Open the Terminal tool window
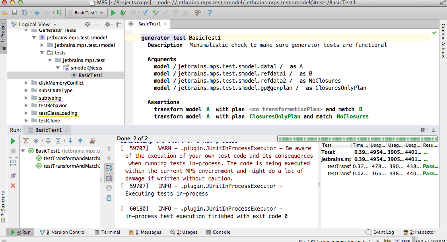Screen dimensions: 447x242 (107, 232)
